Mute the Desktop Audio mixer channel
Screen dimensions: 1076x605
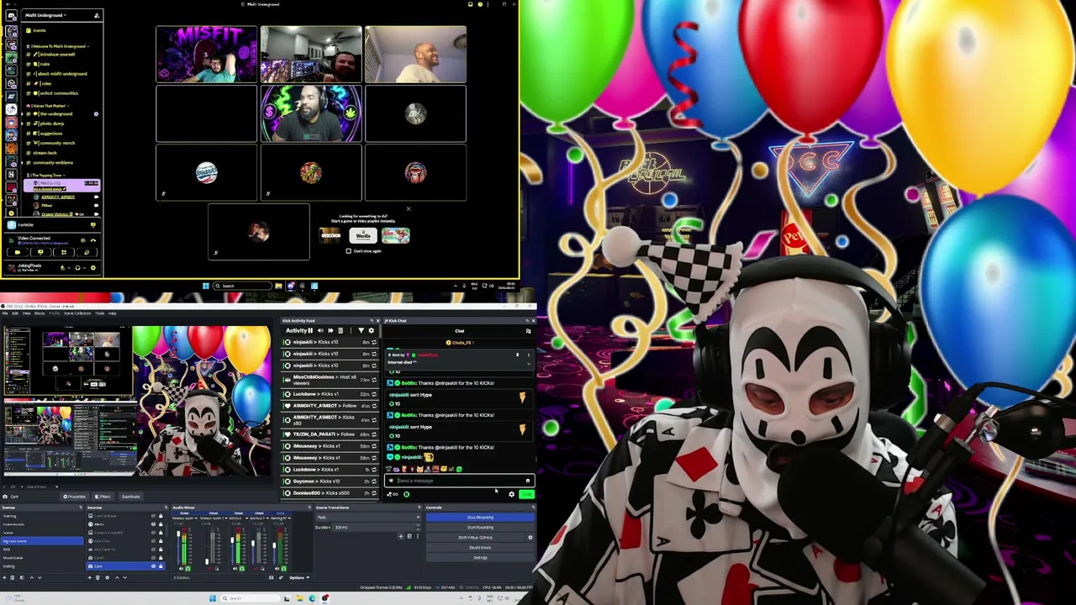click(x=181, y=569)
